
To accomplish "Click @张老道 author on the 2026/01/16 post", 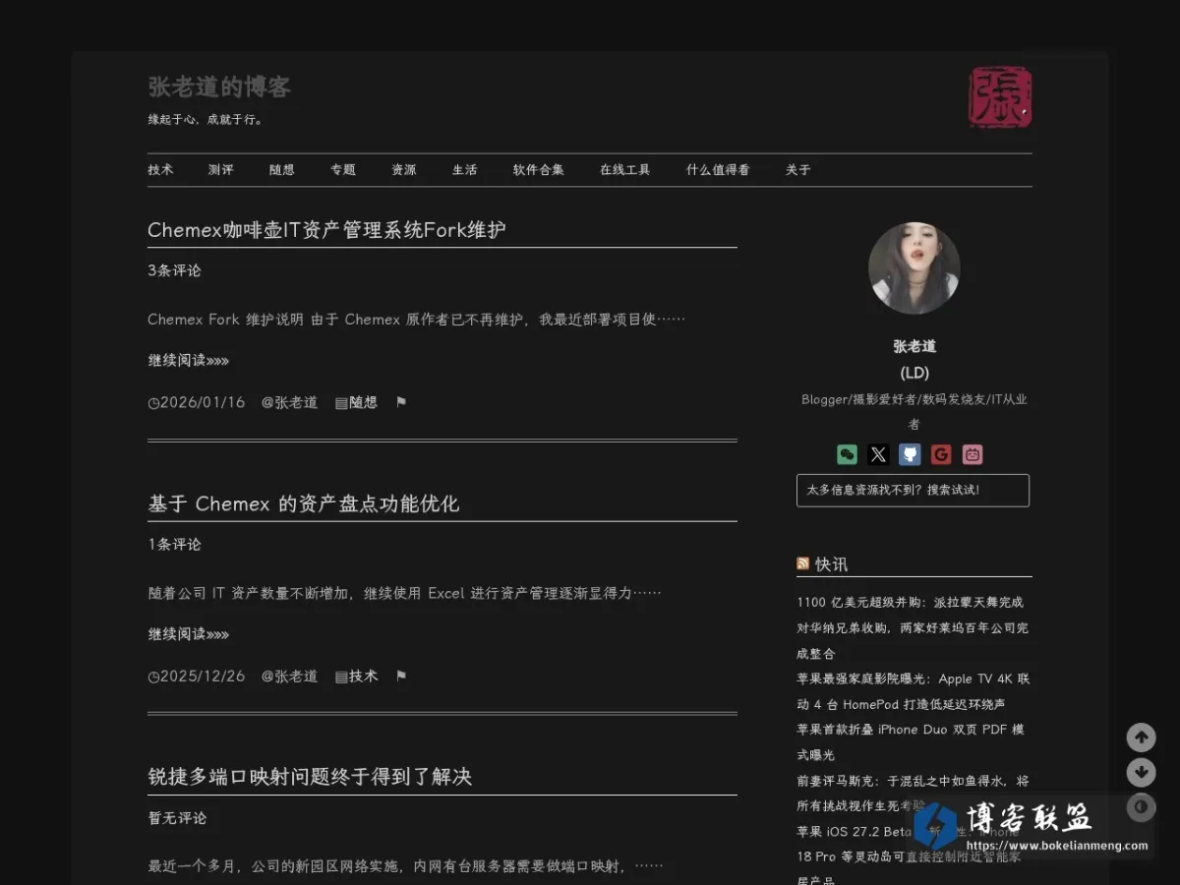I will [x=289, y=402].
